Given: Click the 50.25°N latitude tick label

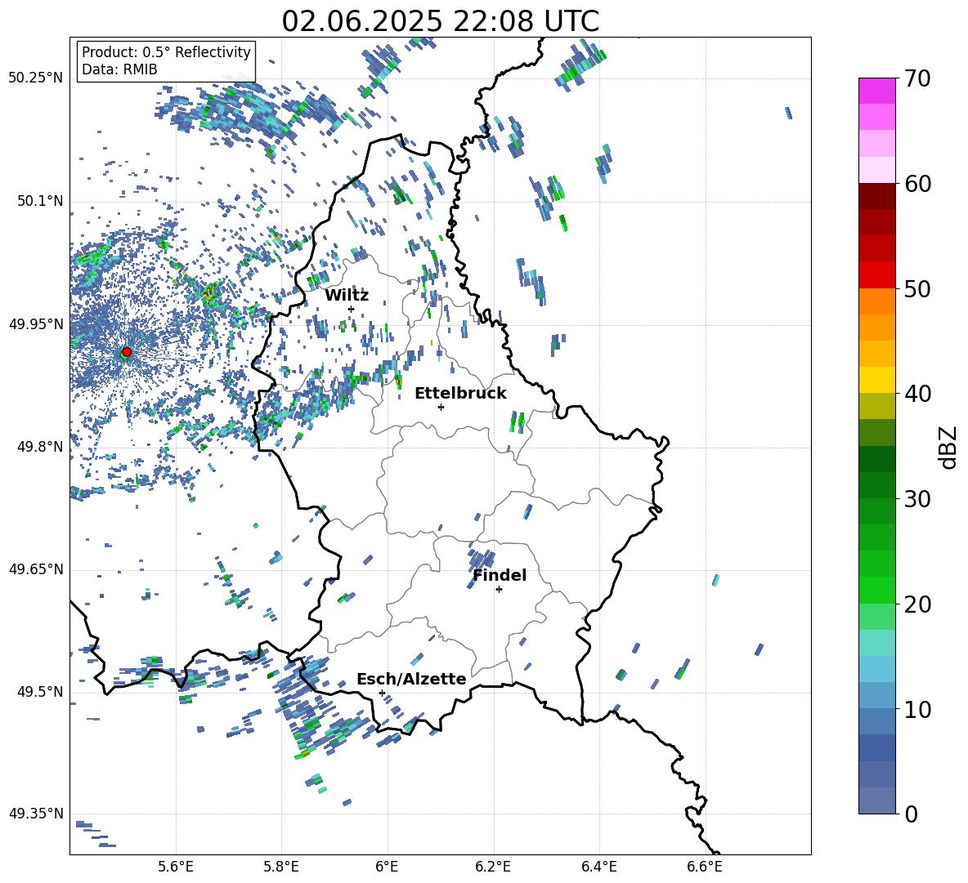Looking at the screenshot, I should (x=36, y=78).
